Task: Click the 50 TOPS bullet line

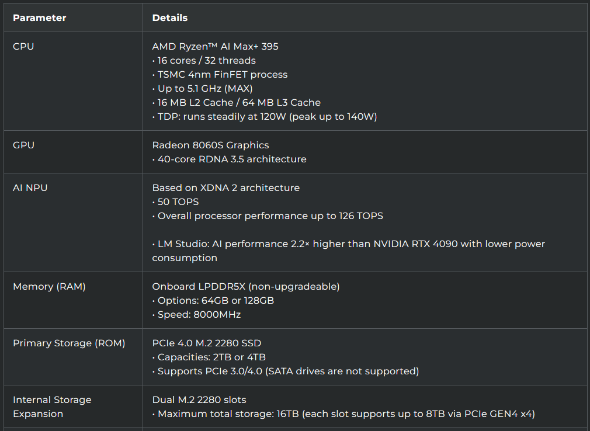Action: 175,201
